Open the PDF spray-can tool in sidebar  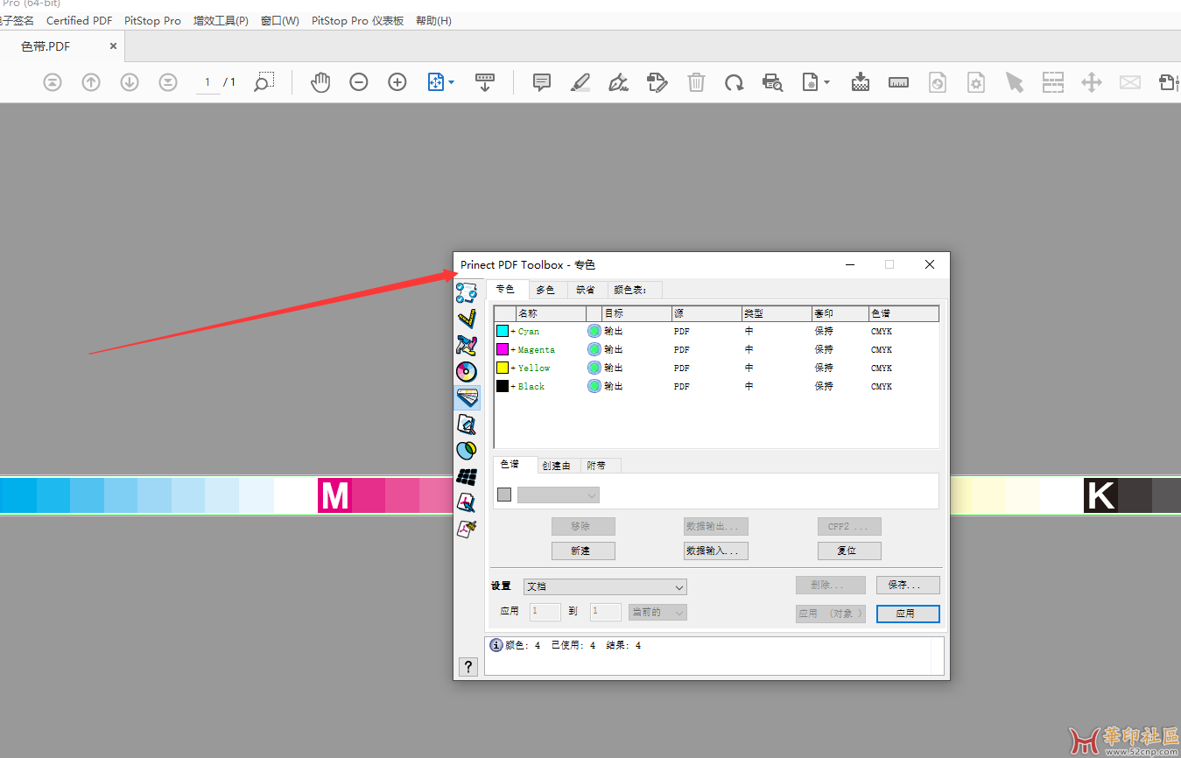pyautogui.click(x=467, y=529)
